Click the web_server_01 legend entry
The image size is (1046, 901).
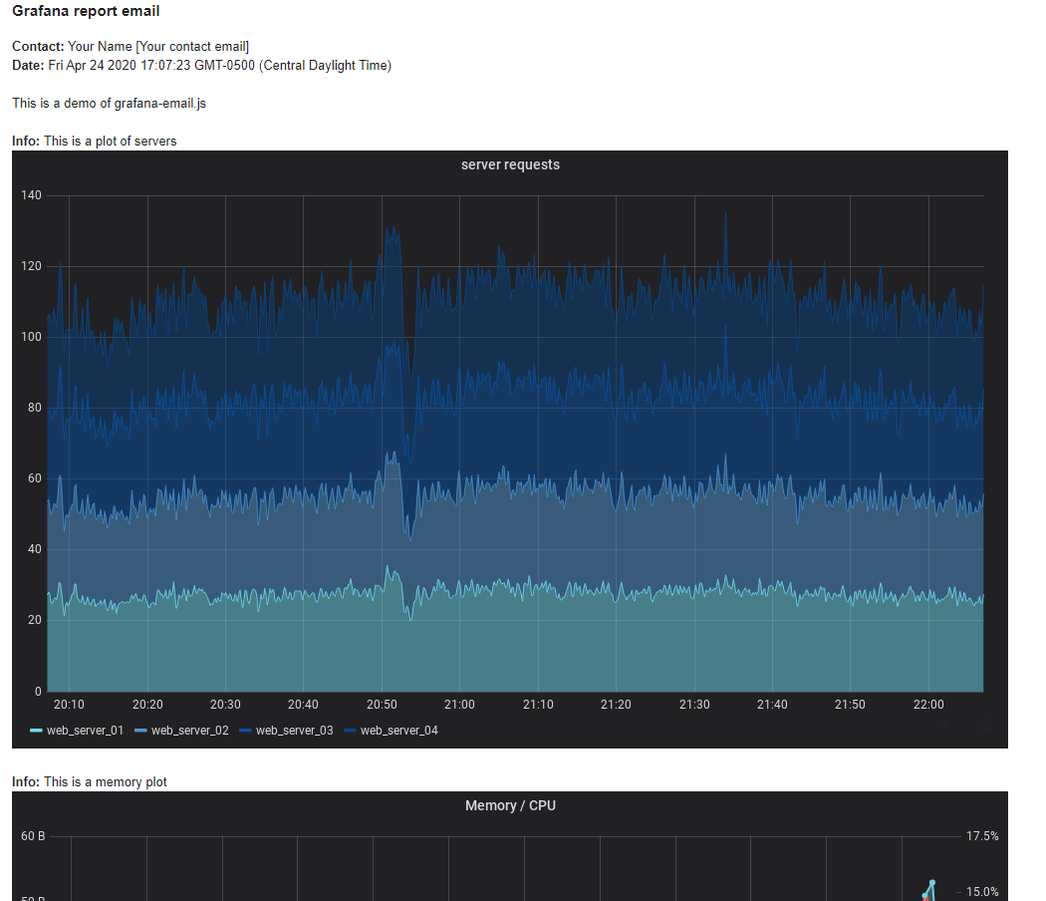pos(77,731)
